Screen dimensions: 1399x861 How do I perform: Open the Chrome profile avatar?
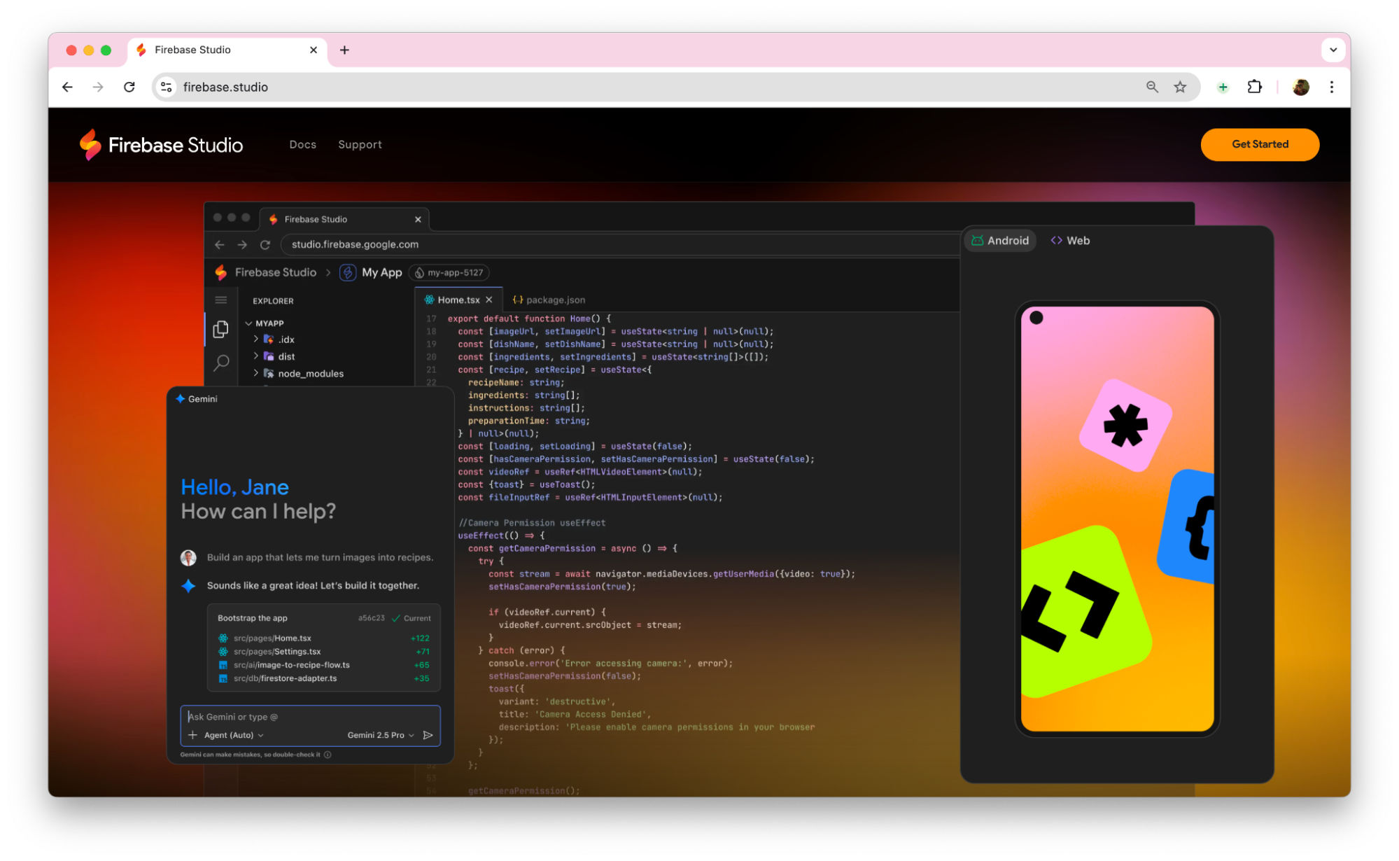pos(1301,87)
